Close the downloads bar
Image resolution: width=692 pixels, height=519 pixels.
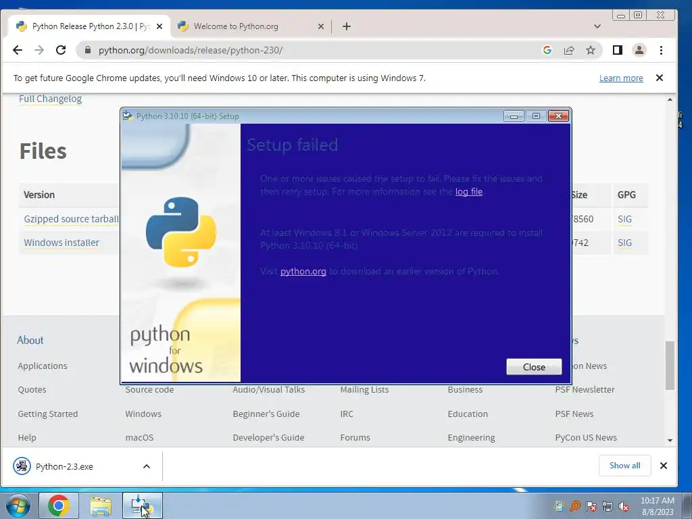664,466
